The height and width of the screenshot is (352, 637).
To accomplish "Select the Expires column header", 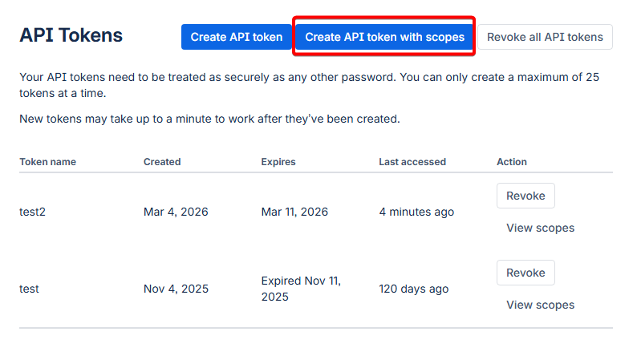I will click(x=278, y=162).
